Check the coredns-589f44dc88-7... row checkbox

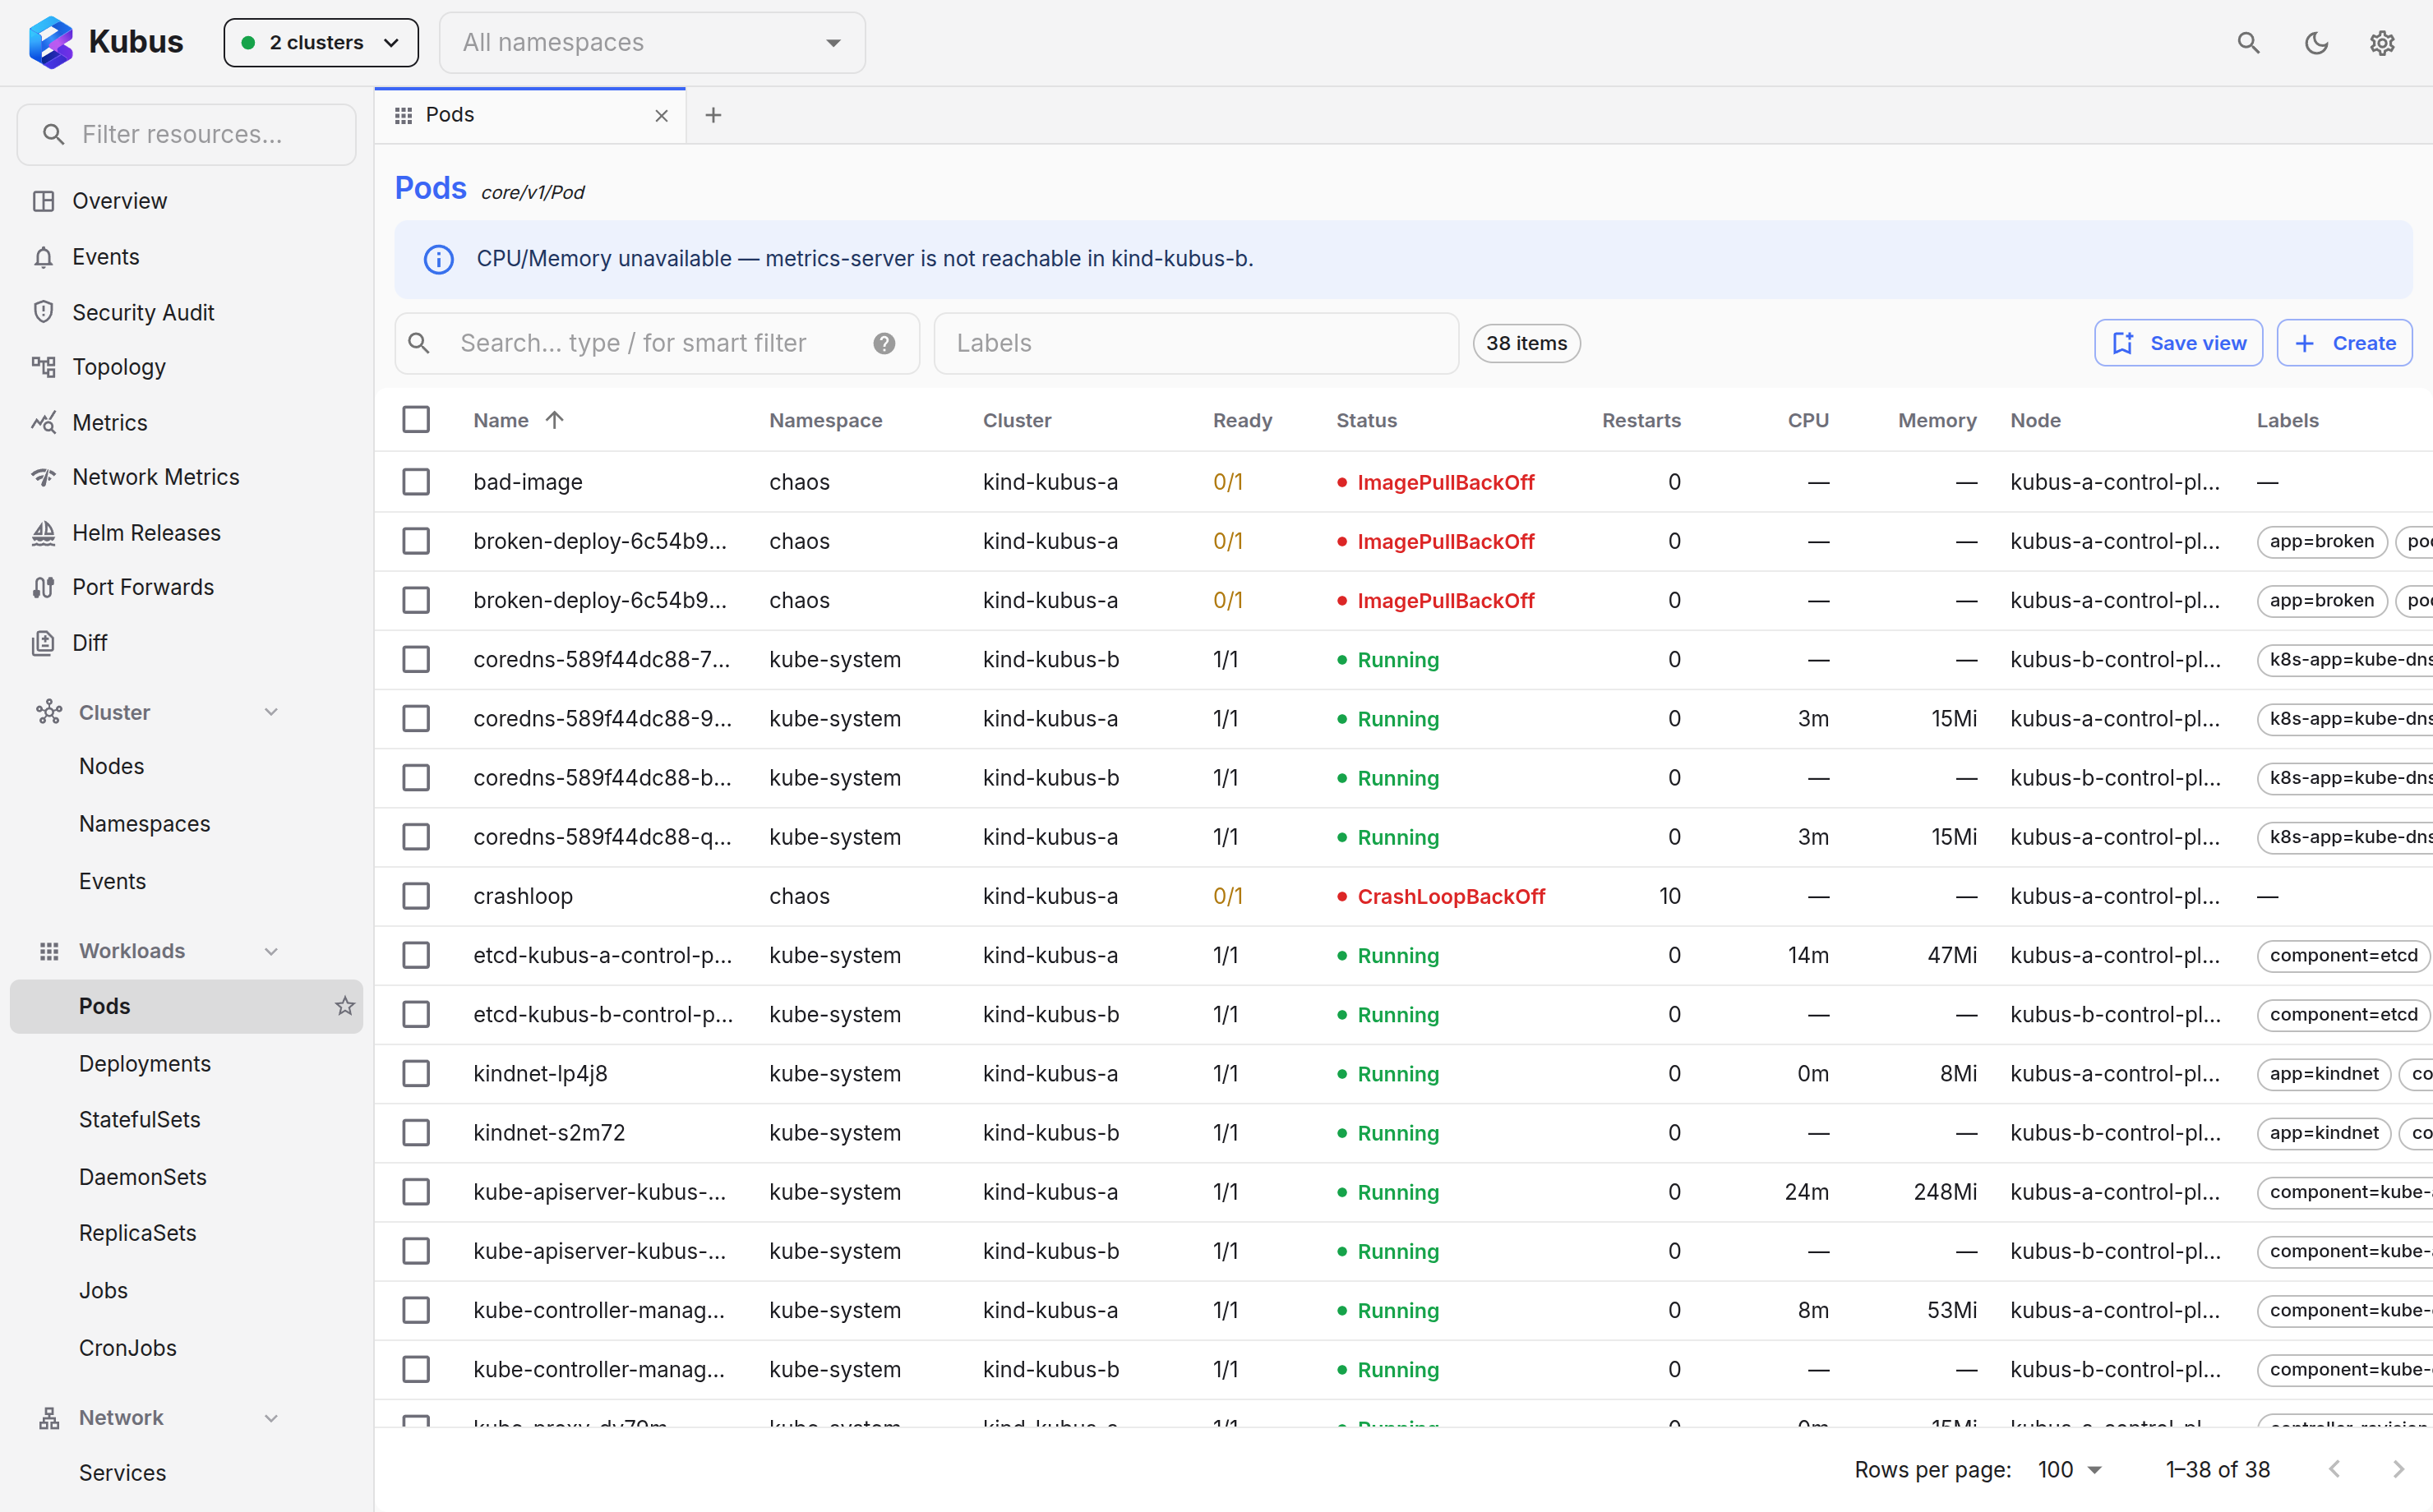tap(416, 660)
